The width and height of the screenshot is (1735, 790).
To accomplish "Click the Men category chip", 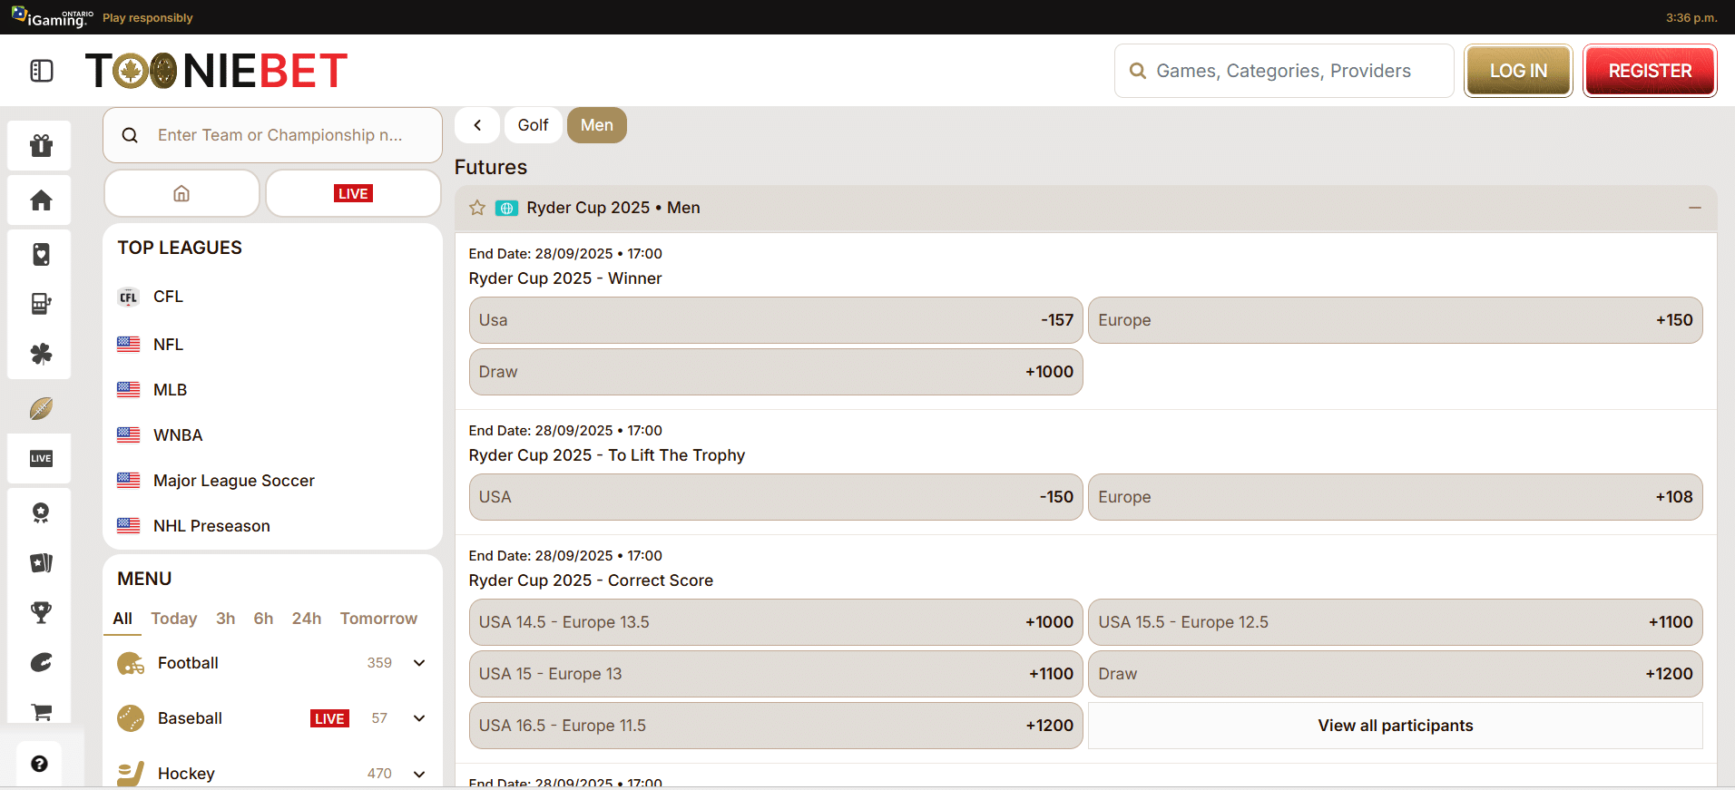I will tap(596, 125).
